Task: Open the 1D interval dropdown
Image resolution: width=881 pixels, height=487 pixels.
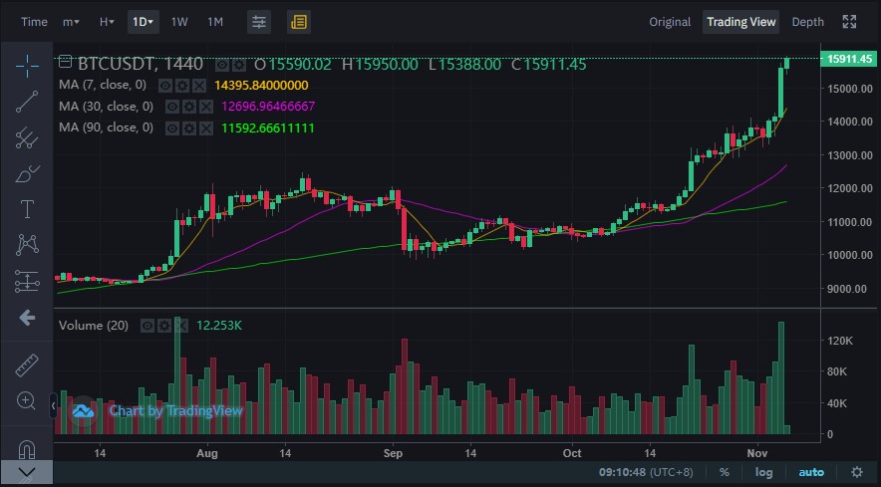Action: [144, 22]
